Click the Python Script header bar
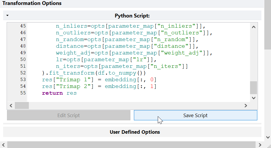The height and width of the screenshot is (148, 271). point(132,16)
